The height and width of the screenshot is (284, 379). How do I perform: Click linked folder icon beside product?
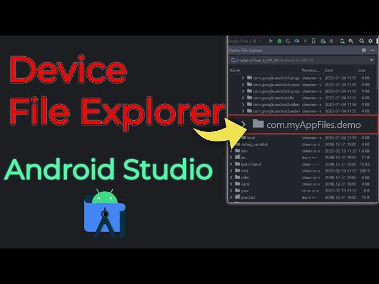coord(237,197)
